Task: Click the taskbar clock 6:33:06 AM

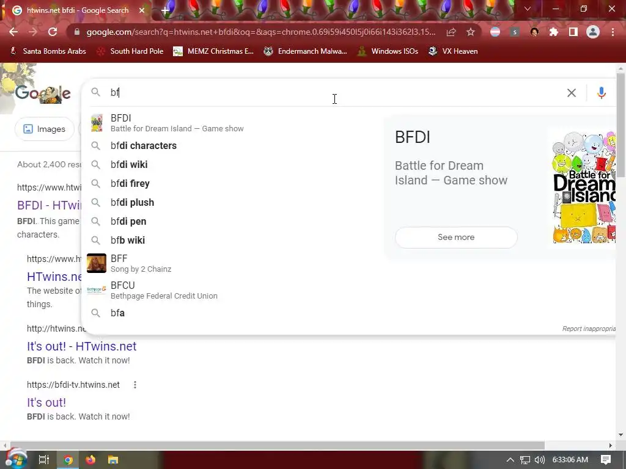Action: (x=570, y=460)
